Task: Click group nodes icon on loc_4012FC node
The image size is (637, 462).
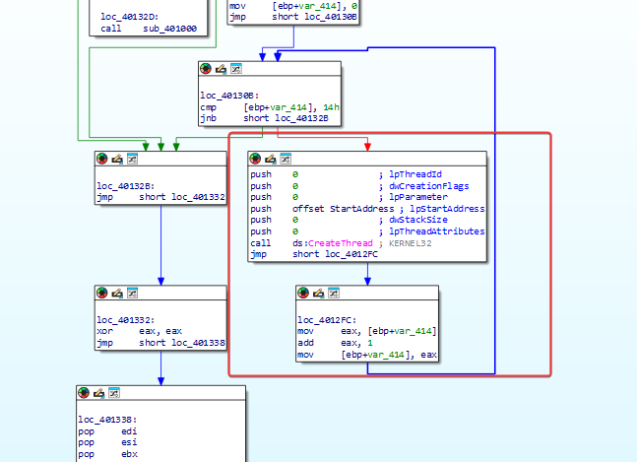Action: (334, 293)
